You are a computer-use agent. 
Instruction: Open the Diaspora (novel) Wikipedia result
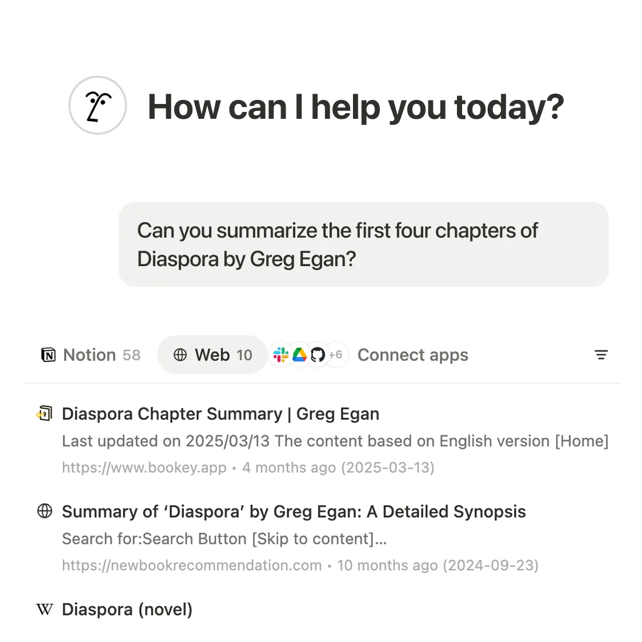pyautogui.click(x=127, y=609)
